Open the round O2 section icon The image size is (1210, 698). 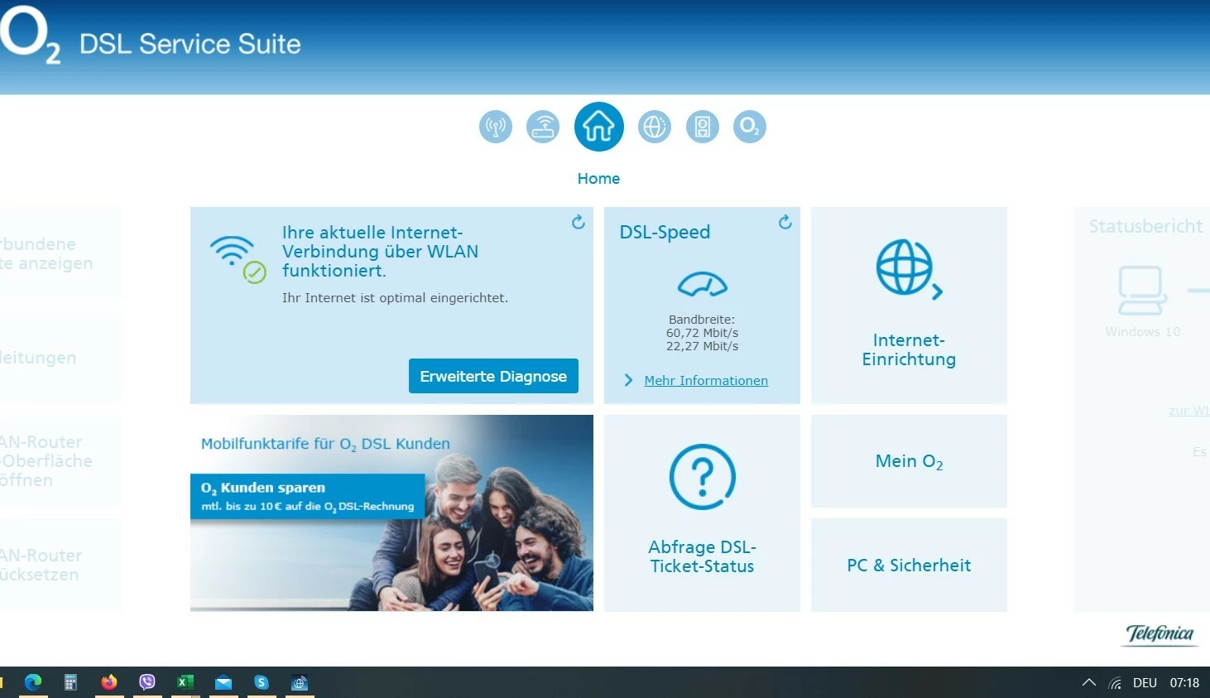tap(750, 127)
